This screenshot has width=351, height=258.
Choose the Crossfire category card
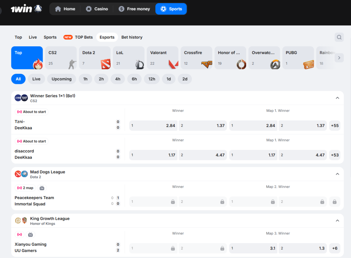pyautogui.click(x=197, y=58)
